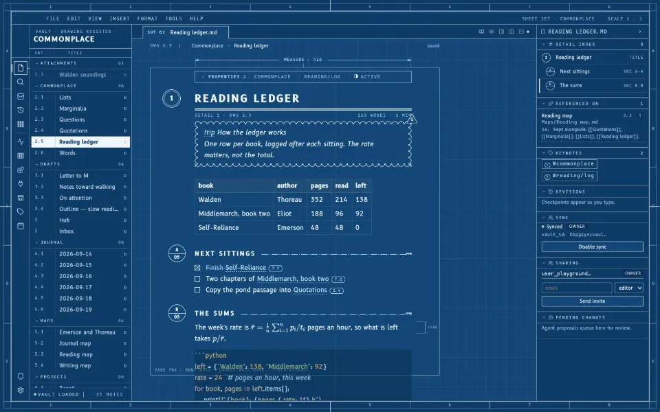Screen dimensions: 660x412
Task: Open the calendar icon in left sidebar
Action: pyautogui.click(x=20, y=226)
